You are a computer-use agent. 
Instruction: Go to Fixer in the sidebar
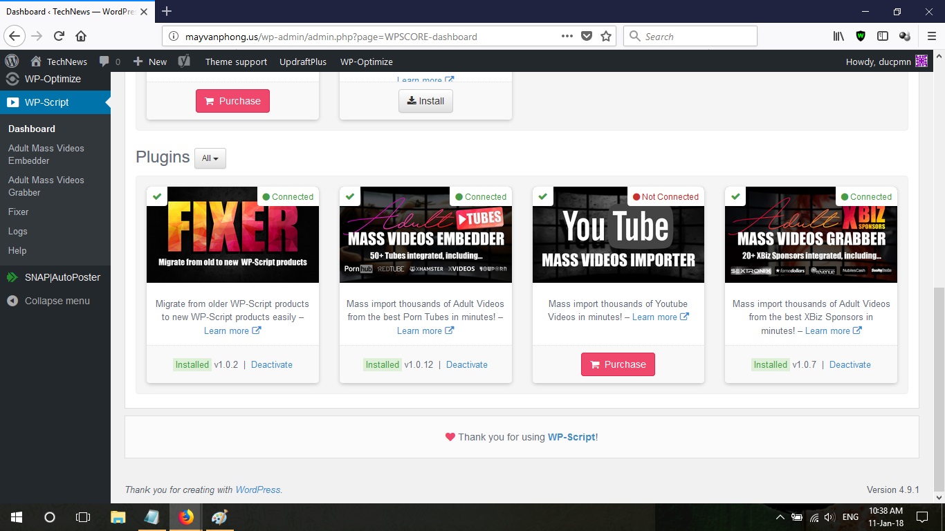coord(19,212)
